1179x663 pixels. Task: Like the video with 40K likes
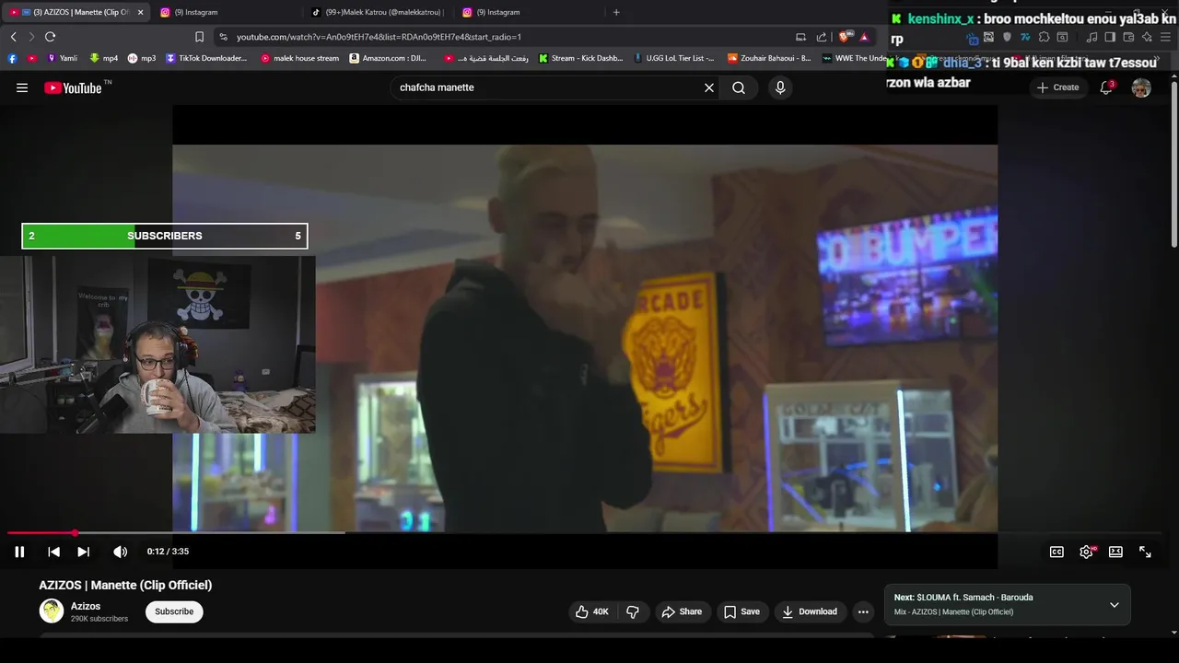pyautogui.click(x=591, y=611)
